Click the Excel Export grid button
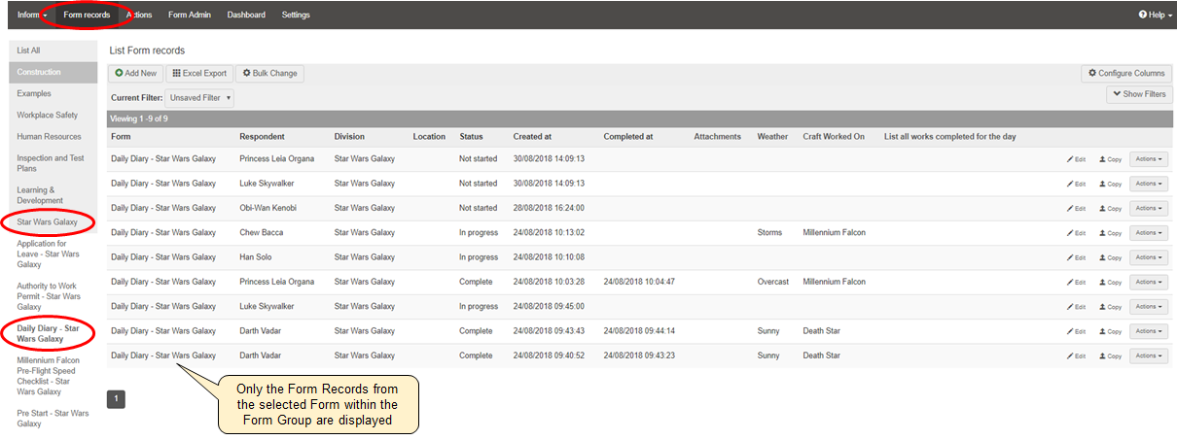 pyautogui.click(x=199, y=73)
